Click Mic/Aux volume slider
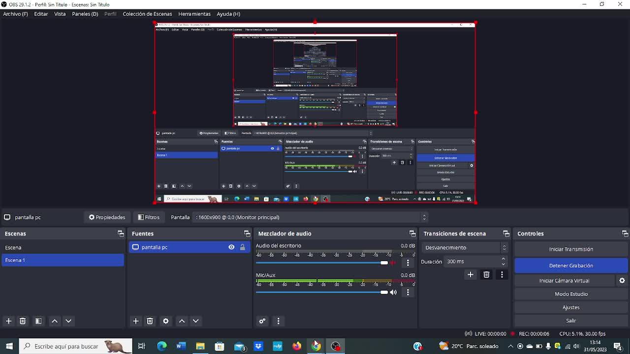The image size is (630, 354). 320,292
